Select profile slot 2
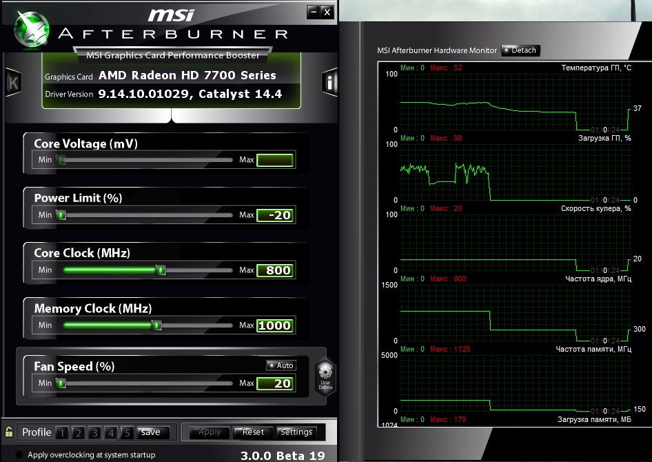This screenshot has width=652, height=462. [x=78, y=432]
